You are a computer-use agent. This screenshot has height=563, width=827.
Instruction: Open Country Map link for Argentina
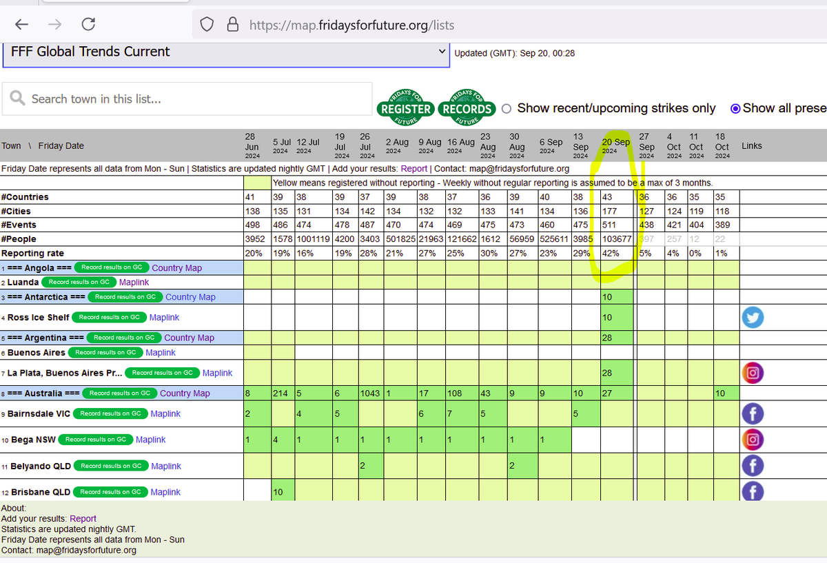190,338
